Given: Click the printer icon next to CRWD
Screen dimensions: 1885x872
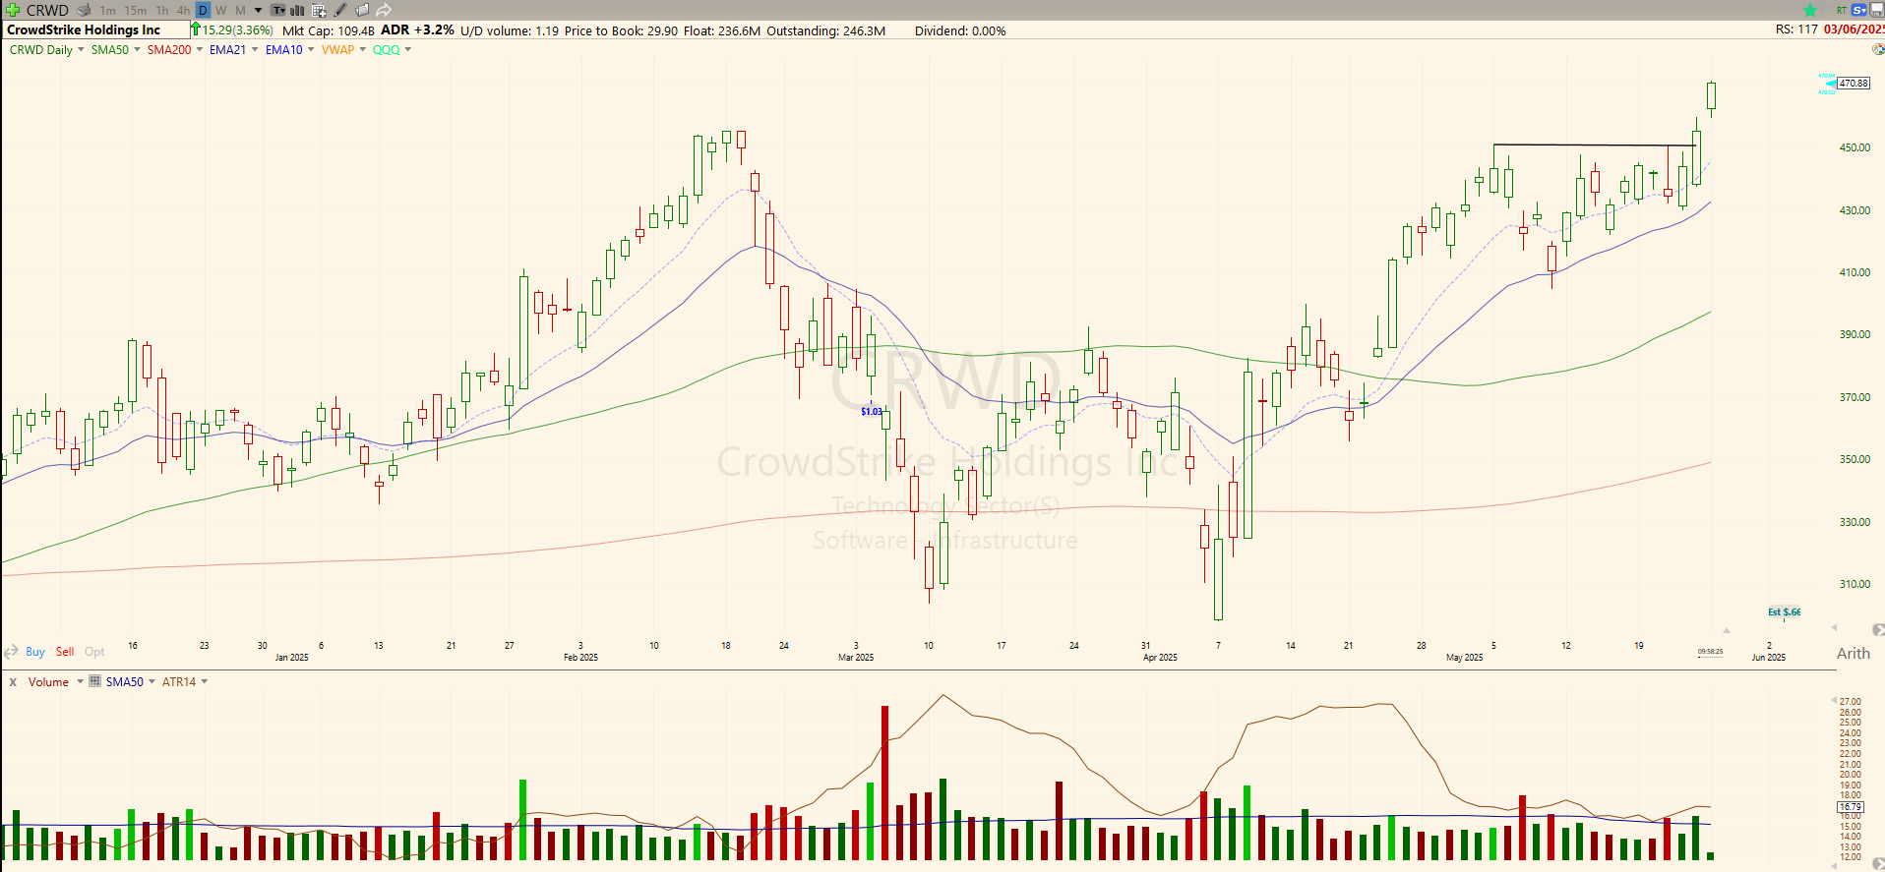Looking at the screenshot, I should pyautogui.click(x=84, y=10).
